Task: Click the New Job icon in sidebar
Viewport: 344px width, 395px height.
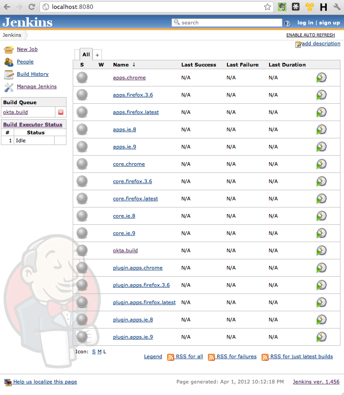Action: tap(9, 50)
